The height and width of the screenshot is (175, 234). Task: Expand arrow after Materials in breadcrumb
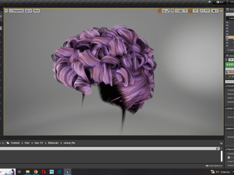61,143
